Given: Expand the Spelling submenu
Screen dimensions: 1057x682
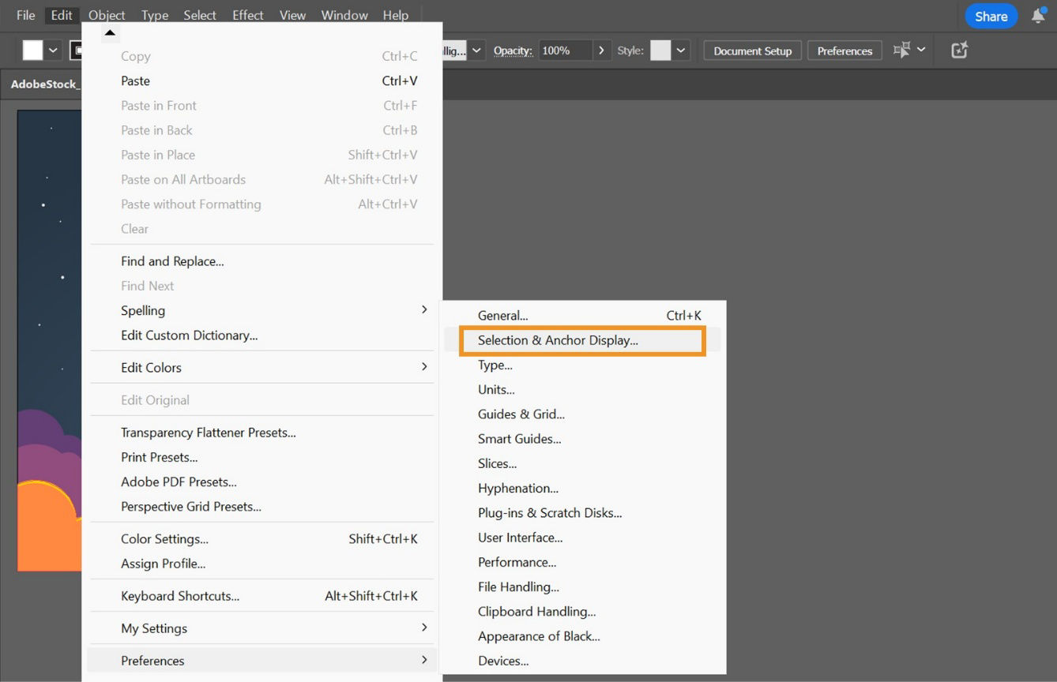Looking at the screenshot, I should (x=423, y=309).
